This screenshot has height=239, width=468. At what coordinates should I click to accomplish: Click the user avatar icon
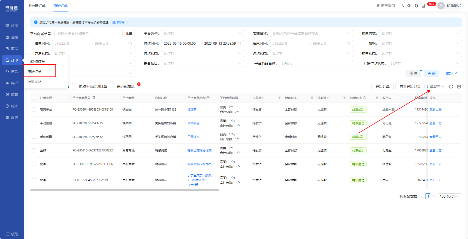(441, 6)
